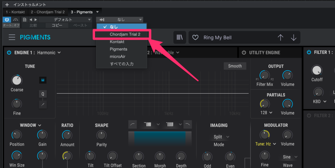Screen dimensions: 335x168
Task: Click the Smooth button
Action: (235, 66)
